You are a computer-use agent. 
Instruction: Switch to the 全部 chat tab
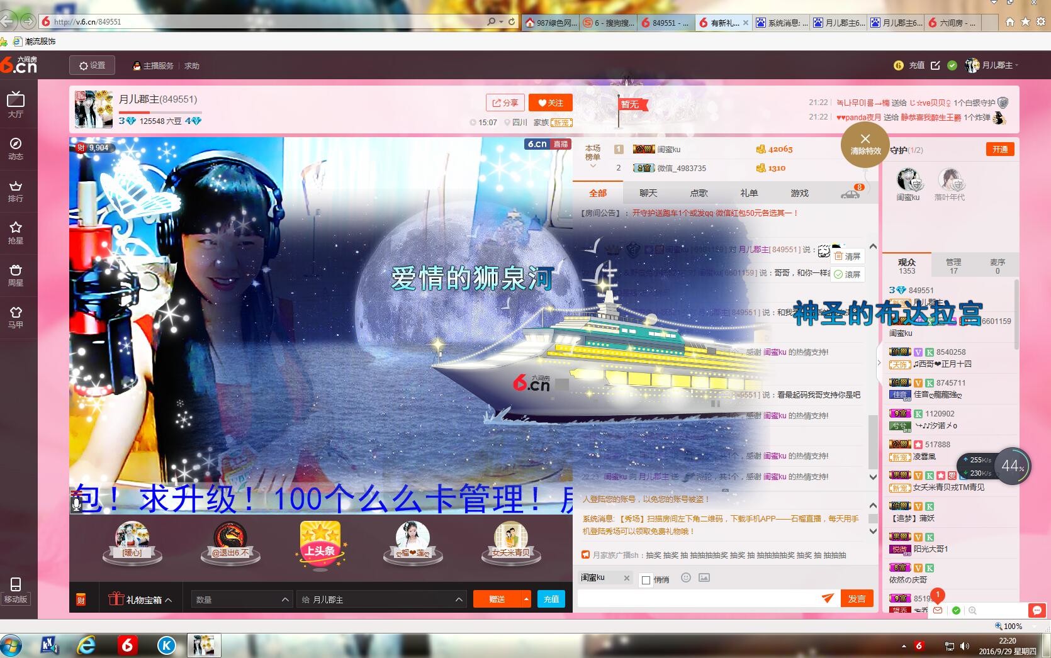[598, 193]
